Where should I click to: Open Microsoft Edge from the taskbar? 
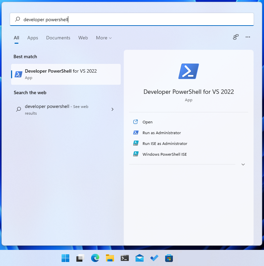pos(95,258)
